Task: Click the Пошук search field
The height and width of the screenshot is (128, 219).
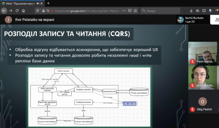Action: 160,11
